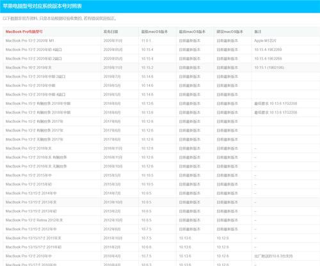Click the 最高macOS版本 column header
This screenshot has height=266, width=320.
[192, 31]
